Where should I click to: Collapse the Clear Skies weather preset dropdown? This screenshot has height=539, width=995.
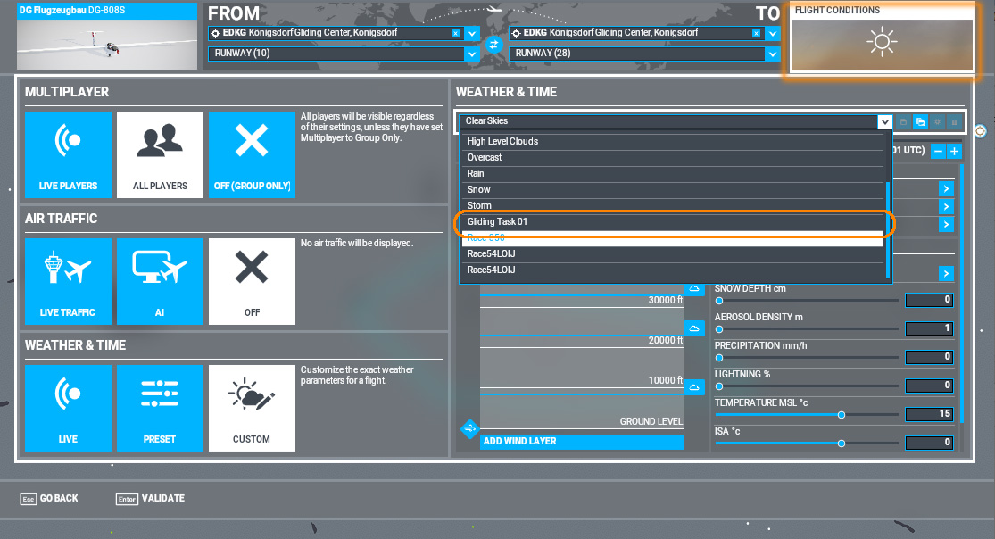coord(884,121)
